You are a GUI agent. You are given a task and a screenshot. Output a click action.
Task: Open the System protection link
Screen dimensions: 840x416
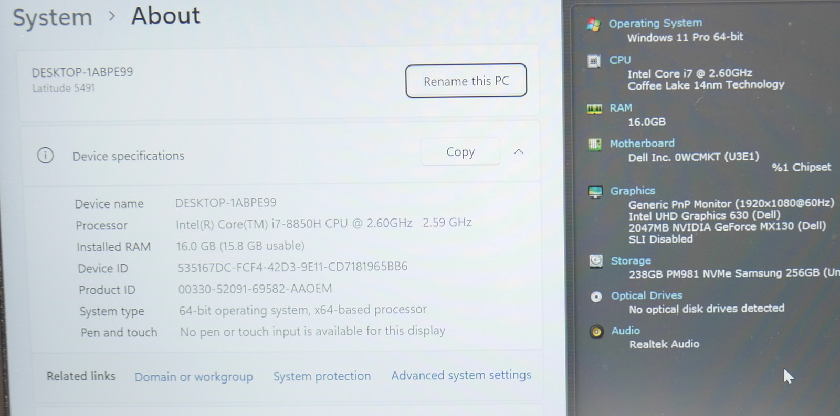[x=322, y=376]
